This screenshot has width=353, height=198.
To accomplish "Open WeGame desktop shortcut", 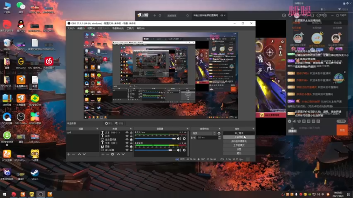I will pyautogui.click(x=21, y=63).
